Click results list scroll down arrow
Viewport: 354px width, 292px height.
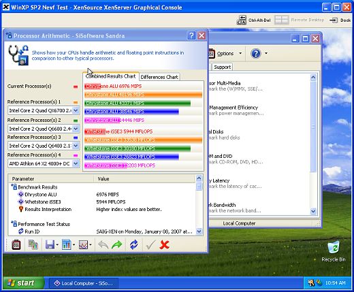tap(199, 231)
